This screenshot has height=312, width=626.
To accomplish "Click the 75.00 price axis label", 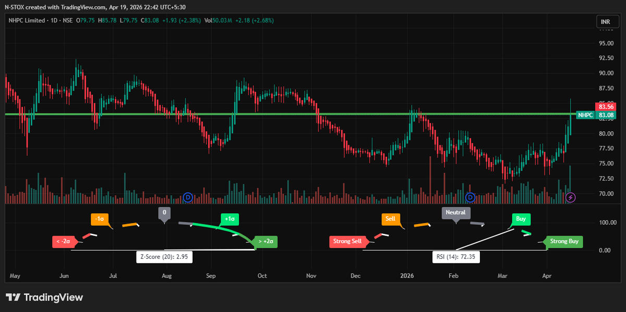I will point(605,164).
